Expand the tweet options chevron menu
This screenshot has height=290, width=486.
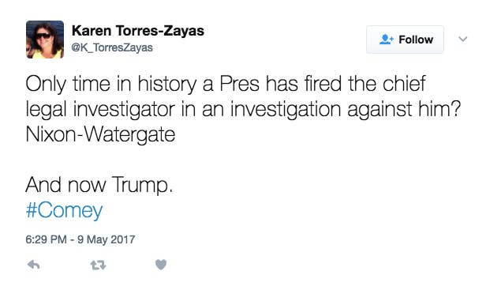pyautogui.click(x=463, y=40)
